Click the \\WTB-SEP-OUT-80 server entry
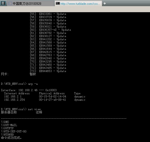 click(x=14, y=131)
